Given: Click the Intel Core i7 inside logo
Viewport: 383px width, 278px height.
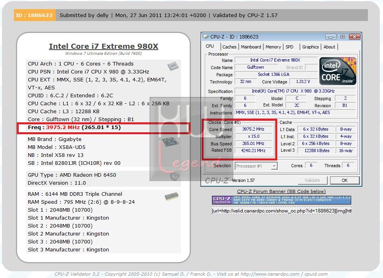Looking at the screenshot, I should tap(338, 71).
